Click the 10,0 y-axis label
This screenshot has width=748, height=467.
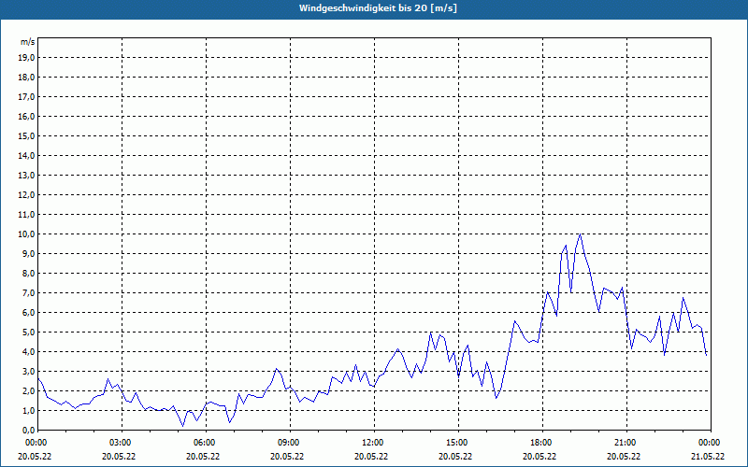pyautogui.click(x=26, y=234)
